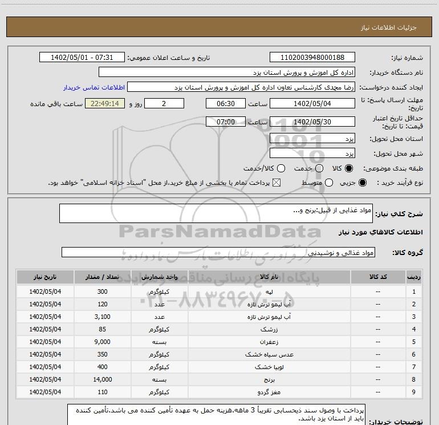Click the کد کالا column header
The image size is (439, 425).
click(378, 277)
